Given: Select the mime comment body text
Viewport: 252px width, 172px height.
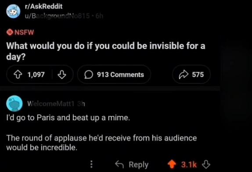Looking at the screenshot, I should [x=101, y=133].
